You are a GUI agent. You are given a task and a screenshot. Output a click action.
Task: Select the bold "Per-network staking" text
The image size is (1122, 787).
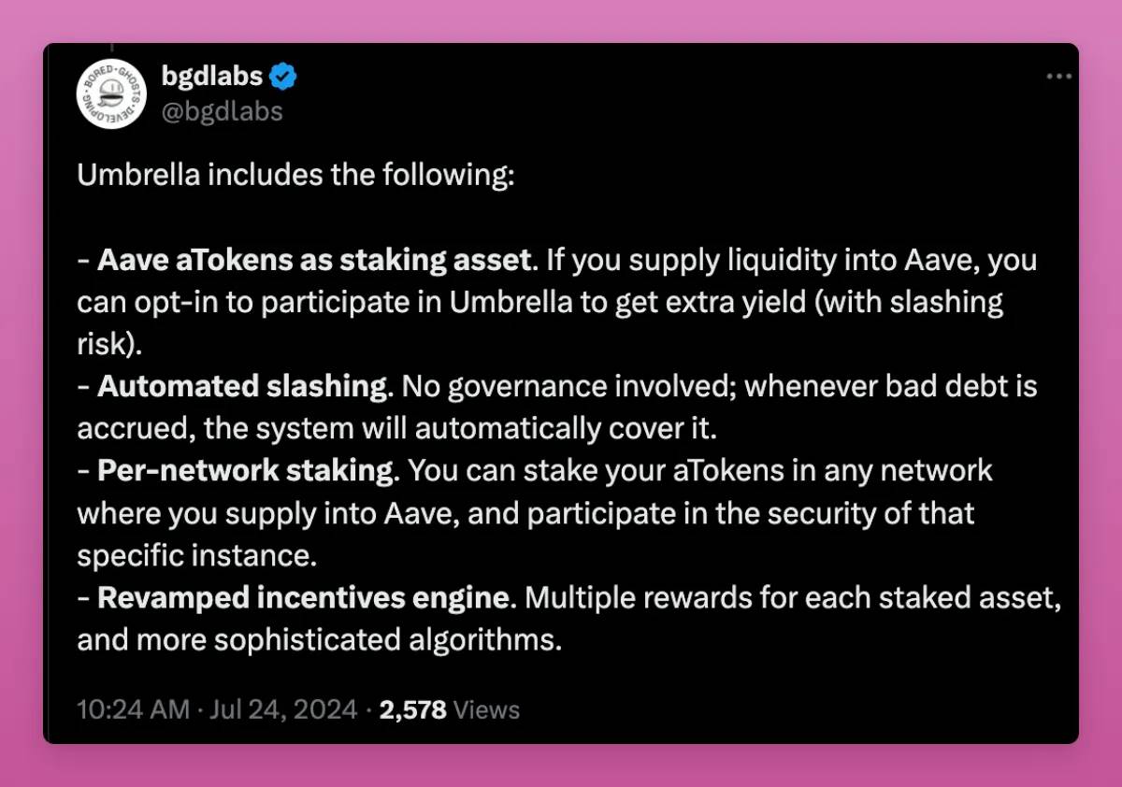point(248,470)
